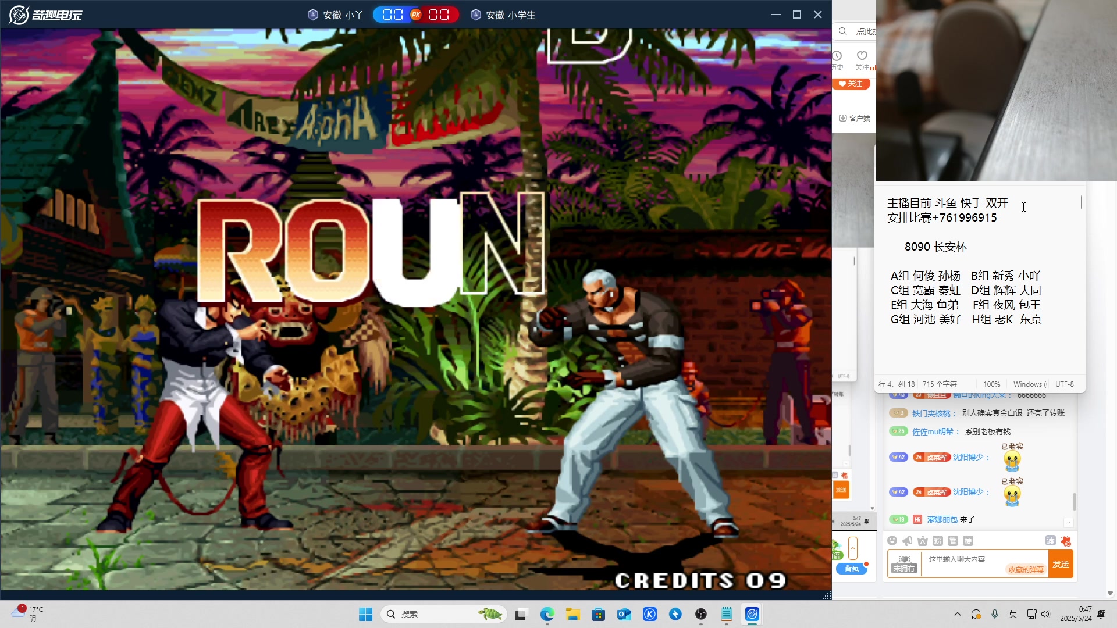Screen dimensions: 1117x628
Task: Click the 粉 fan badge icon
Action: (937, 541)
